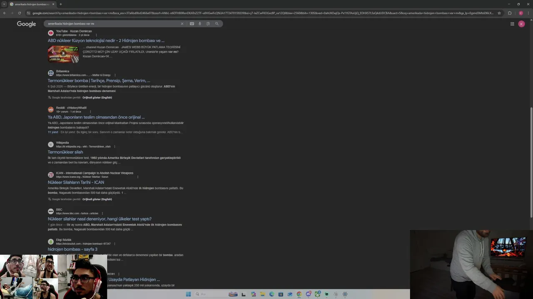The height and width of the screenshot is (299, 533).
Task: Open the Chrome three-dot menu
Action: 528,13
